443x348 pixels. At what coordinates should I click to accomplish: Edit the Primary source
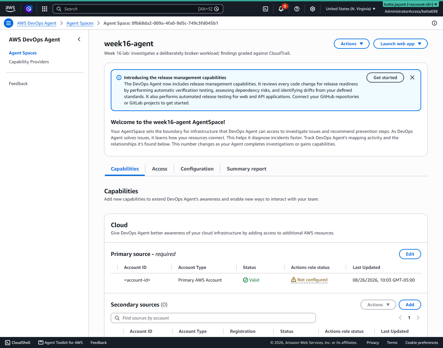click(x=410, y=254)
